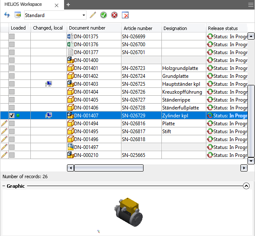255x236 pixels.
Task: Click the green checkmark confirm icon
Action: coord(103,15)
